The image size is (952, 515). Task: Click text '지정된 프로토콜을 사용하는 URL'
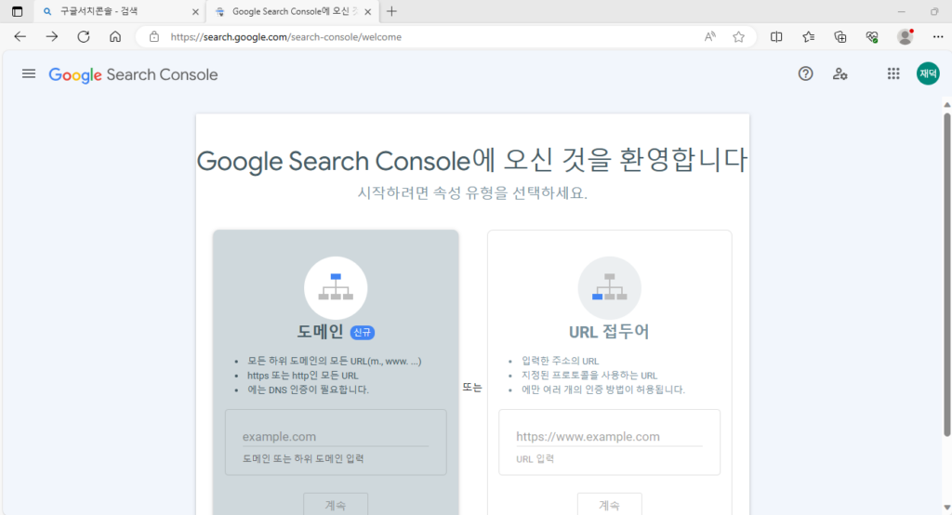[588, 376]
